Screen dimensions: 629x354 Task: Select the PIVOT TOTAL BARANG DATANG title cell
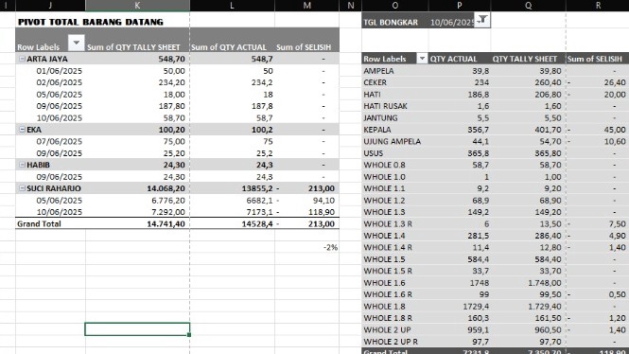point(91,22)
